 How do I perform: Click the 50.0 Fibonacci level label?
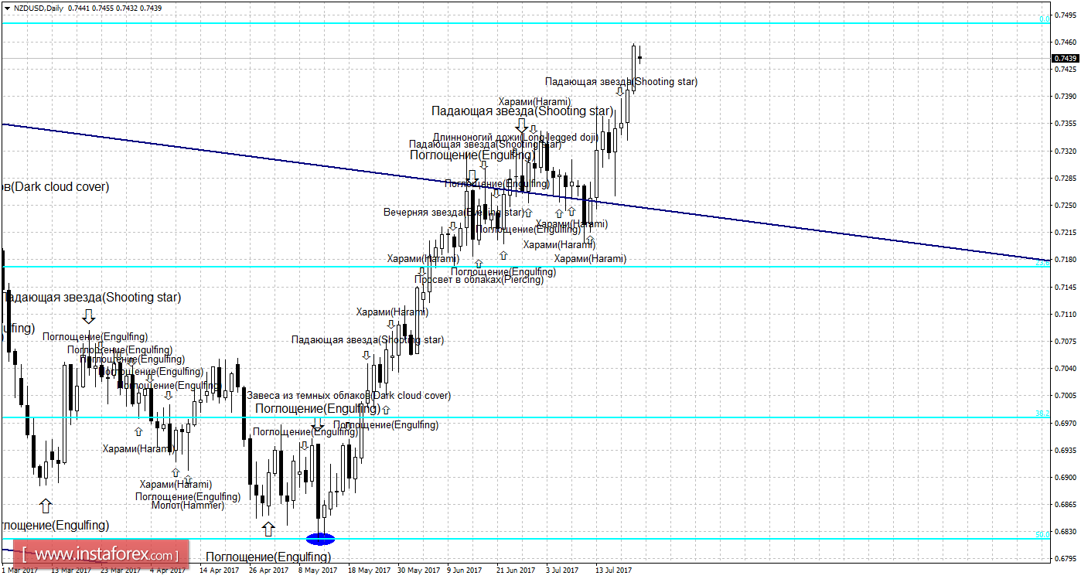[x=1042, y=534]
